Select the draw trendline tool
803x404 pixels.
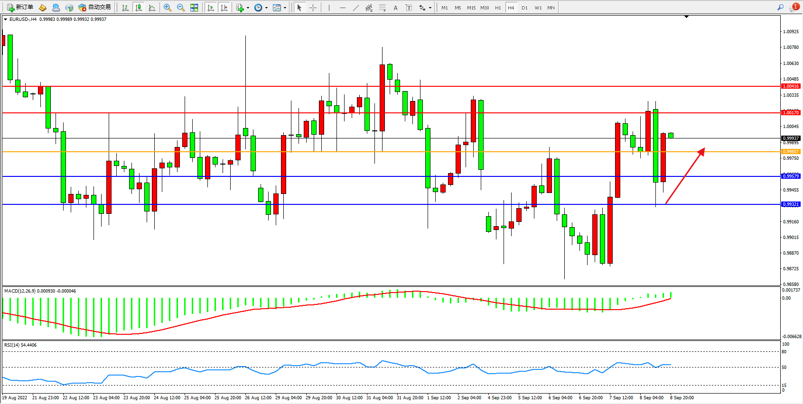[356, 8]
